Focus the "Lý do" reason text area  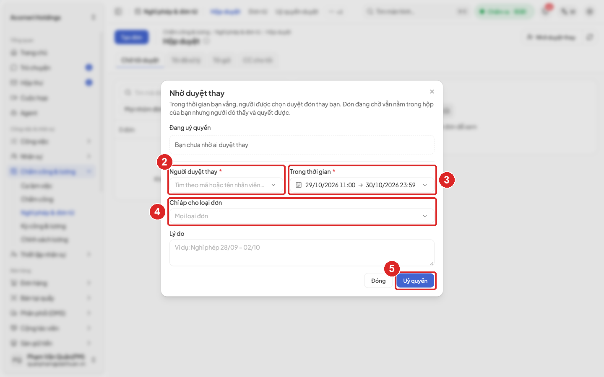[302, 253]
